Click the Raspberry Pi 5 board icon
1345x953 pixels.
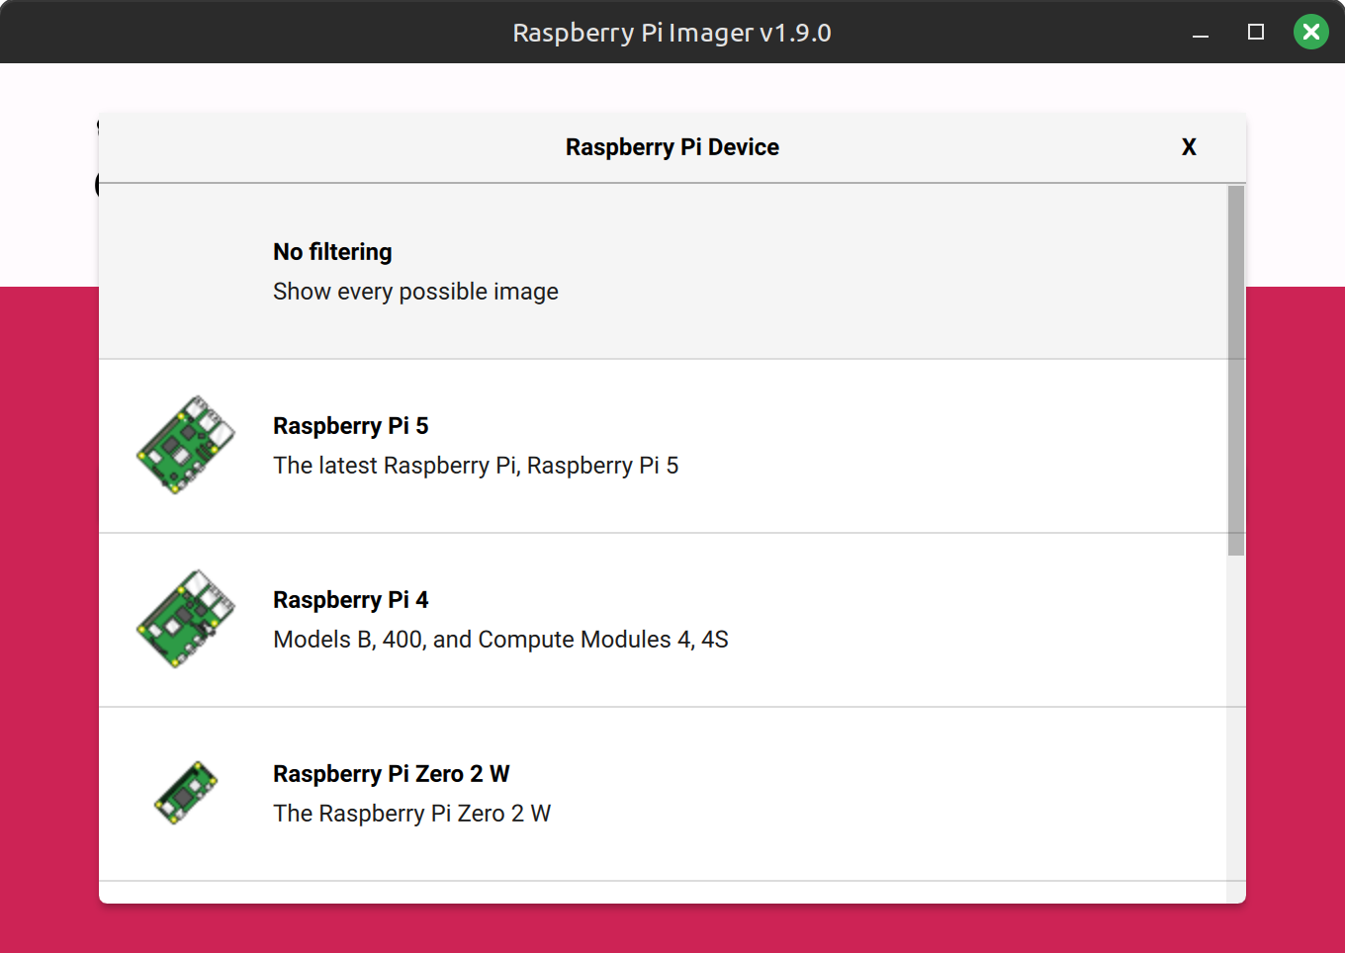pyautogui.click(x=186, y=445)
